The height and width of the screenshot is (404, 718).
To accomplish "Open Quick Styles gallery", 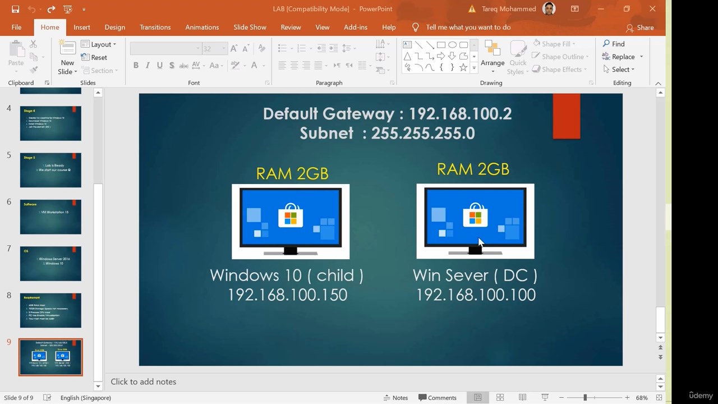I will [518, 57].
